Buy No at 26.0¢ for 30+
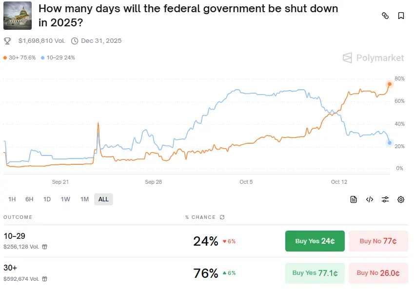Viewport: 414px width, 291px height. coord(378,273)
